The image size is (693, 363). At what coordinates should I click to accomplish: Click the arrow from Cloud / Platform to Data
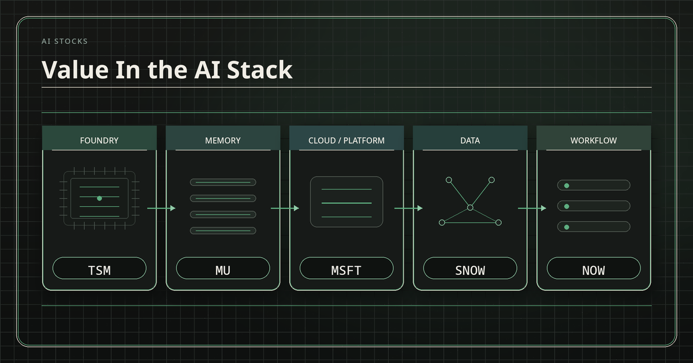pyautogui.click(x=408, y=208)
